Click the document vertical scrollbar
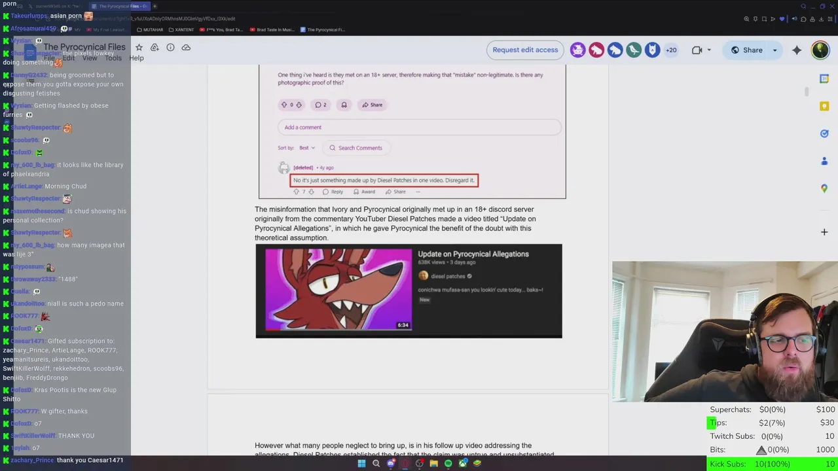The image size is (838, 471). coord(807,92)
